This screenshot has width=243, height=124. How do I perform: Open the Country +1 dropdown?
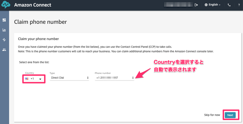pos(34,79)
